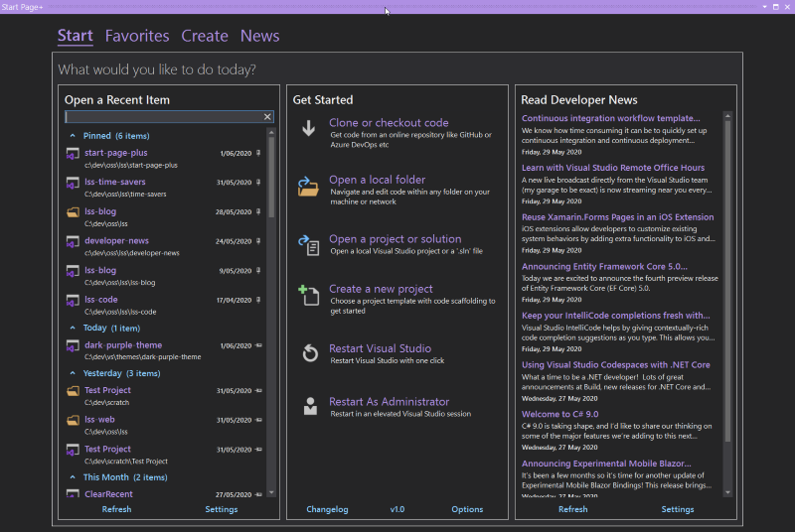795x532 pixels.
Task: Collapse the Yesterday (3 items) group
Action: (73, 373)
